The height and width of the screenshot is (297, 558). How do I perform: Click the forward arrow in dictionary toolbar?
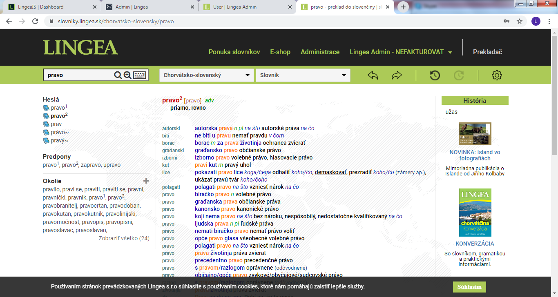[397, 75]
